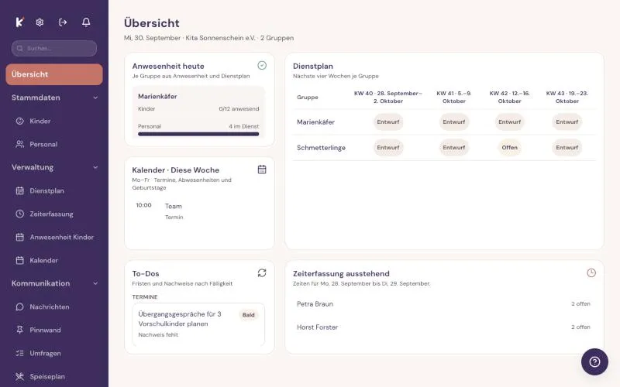Viewport: 620px width, 387px height.
Task: Click the refresh icon in To-Dos card
Action: pyautogui.click(x=262, y=273)
